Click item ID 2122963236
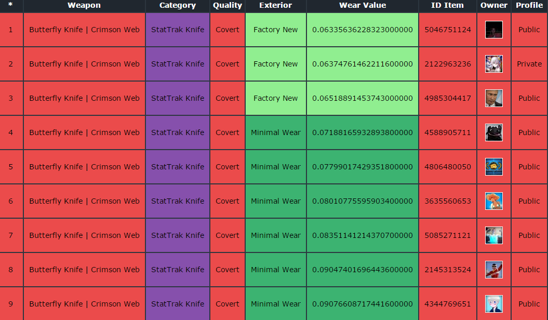This screenshot has width=548, height=320. [x=448, y=64]
